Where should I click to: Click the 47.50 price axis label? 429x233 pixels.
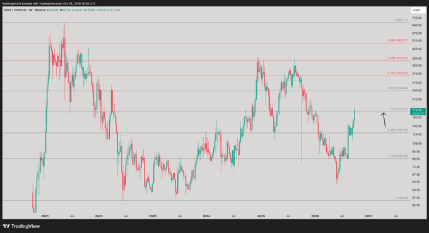pos(416,198)
